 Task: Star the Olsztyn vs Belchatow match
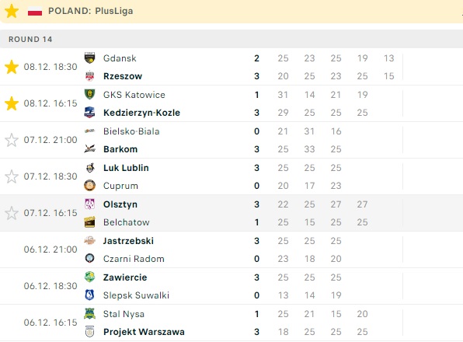[x=12, y=213]
